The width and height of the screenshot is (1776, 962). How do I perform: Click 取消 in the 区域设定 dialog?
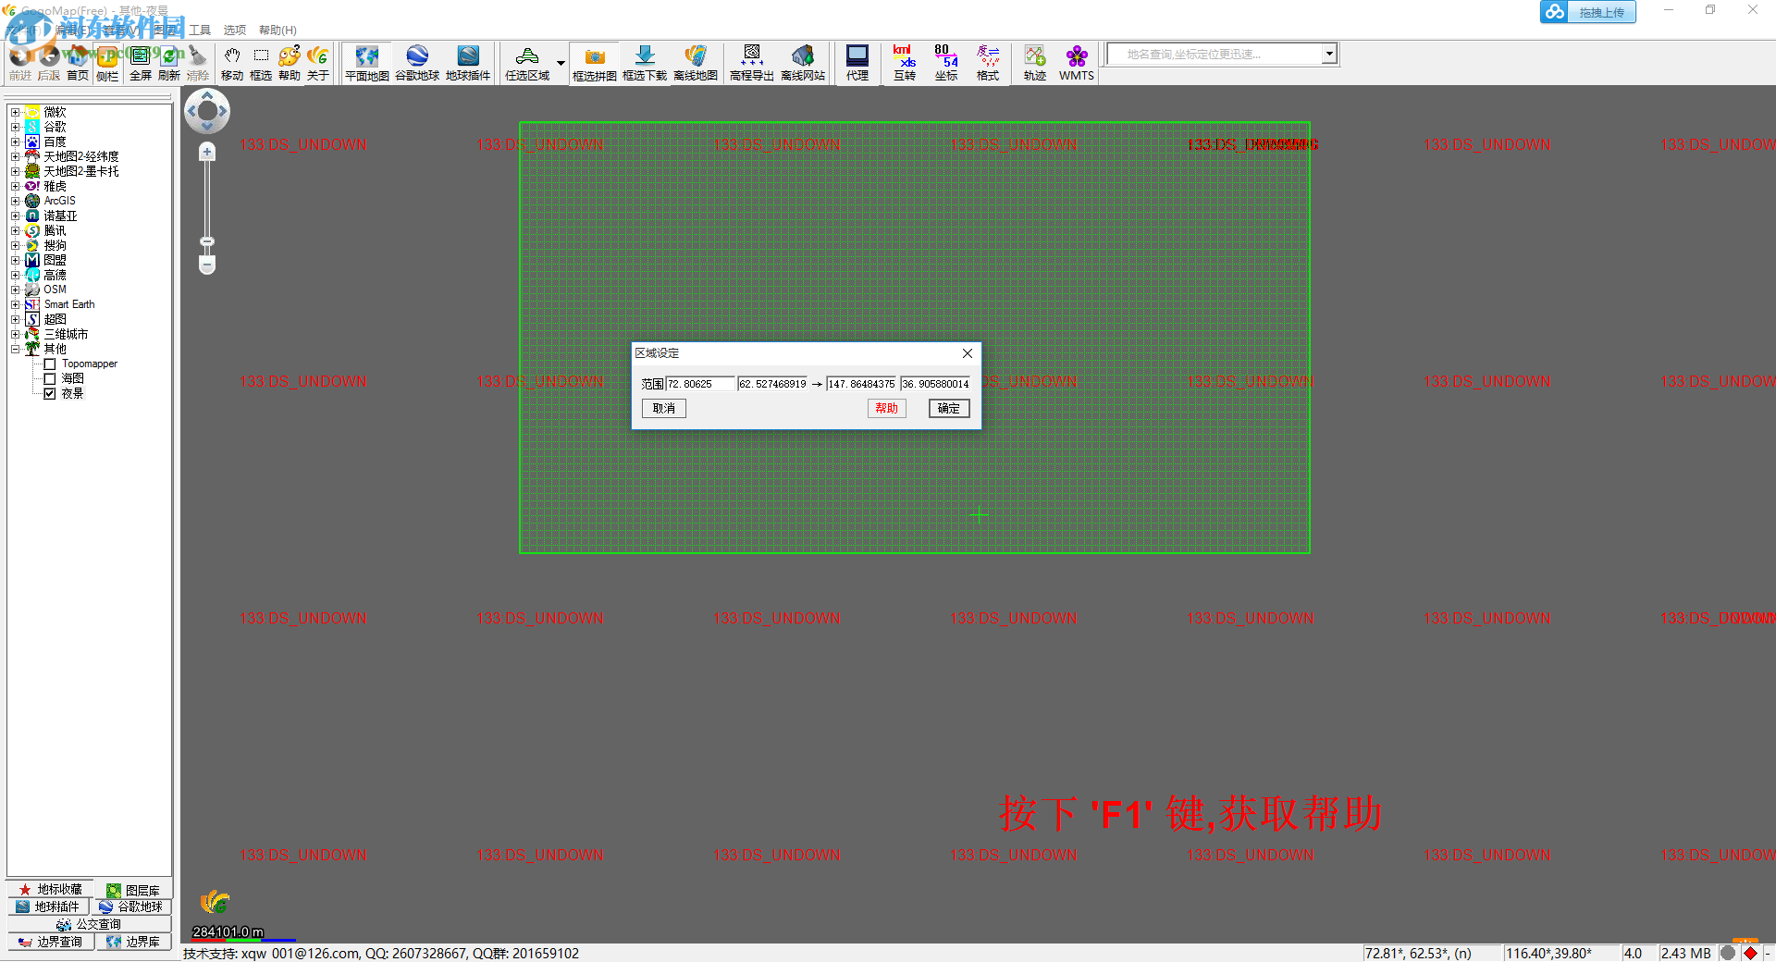[664, 409]
